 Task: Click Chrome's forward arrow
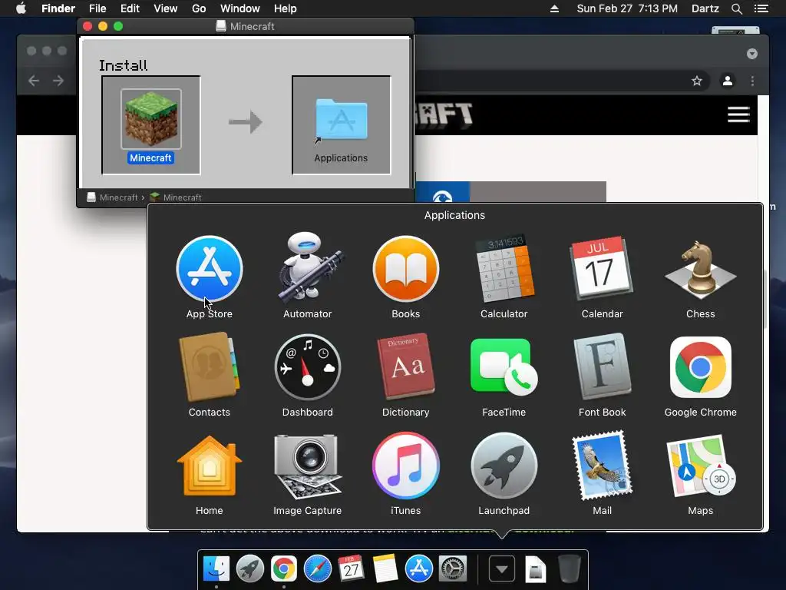(58, 81)
